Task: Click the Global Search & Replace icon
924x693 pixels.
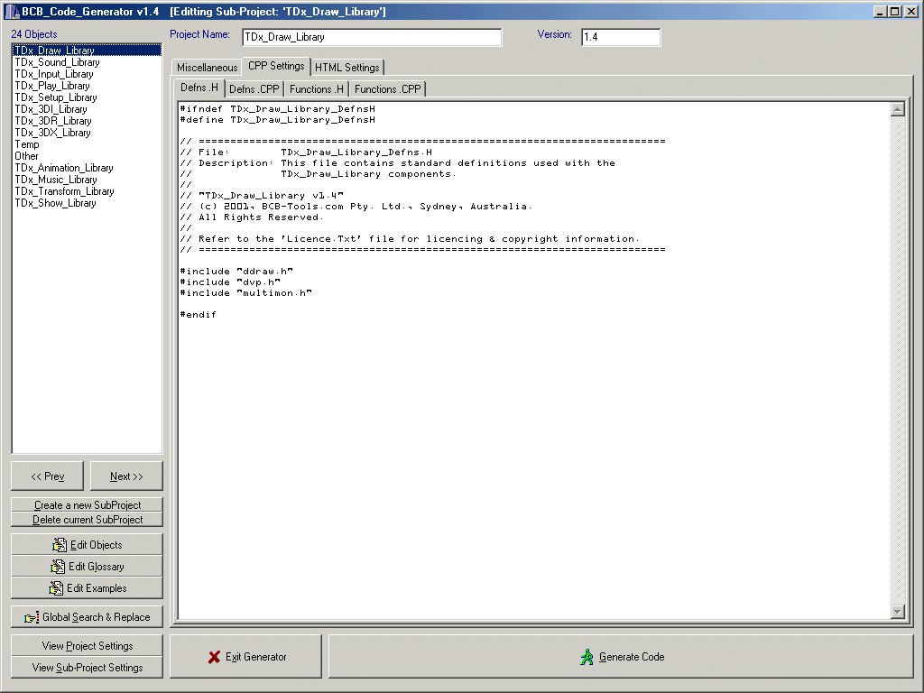Action: [x=32, y=617]
